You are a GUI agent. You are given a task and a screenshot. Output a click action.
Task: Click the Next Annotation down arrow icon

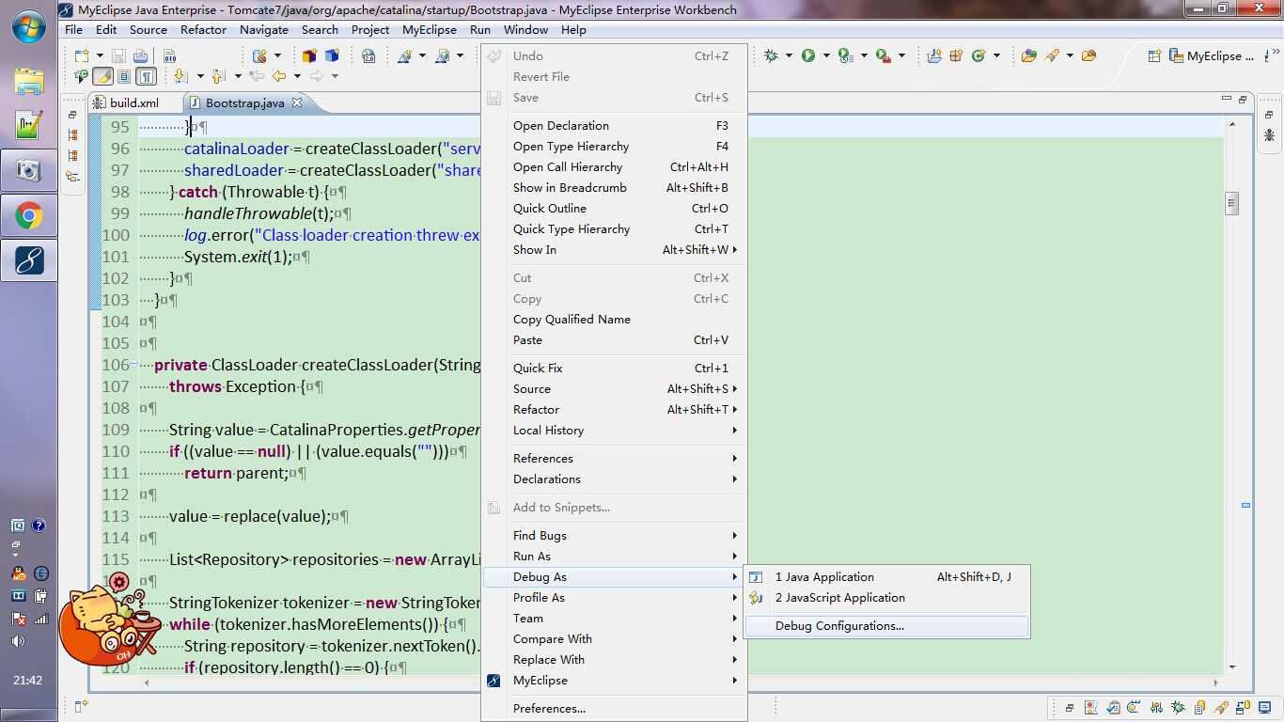pos(180,76)
